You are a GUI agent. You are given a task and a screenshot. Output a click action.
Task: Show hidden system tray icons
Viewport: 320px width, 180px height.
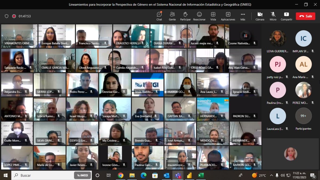coord(271,175)
